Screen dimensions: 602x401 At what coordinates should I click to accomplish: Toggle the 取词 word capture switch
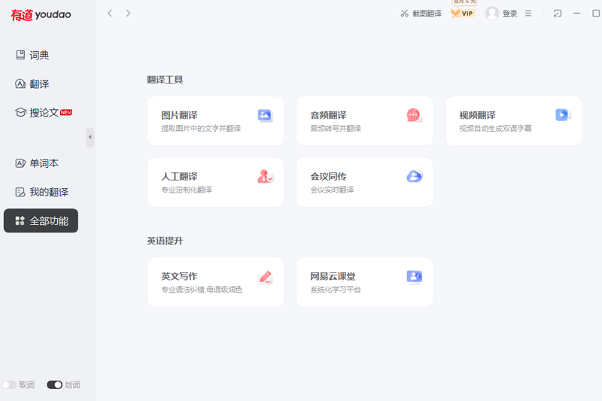9,384
